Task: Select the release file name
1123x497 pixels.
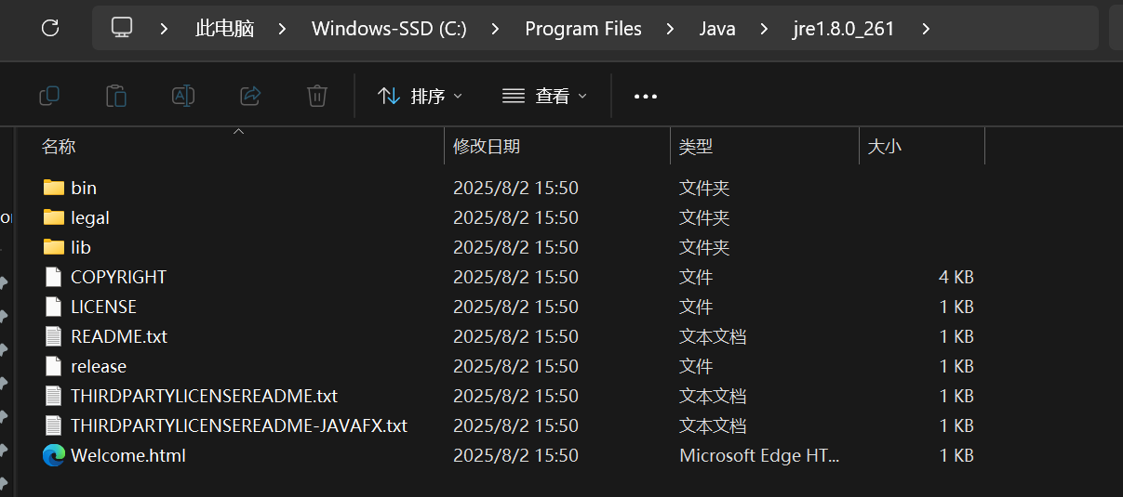Action: [99, 366]
